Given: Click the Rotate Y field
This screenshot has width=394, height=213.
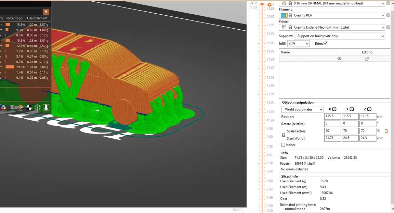Looking at the screenshot, I should 350,124.
